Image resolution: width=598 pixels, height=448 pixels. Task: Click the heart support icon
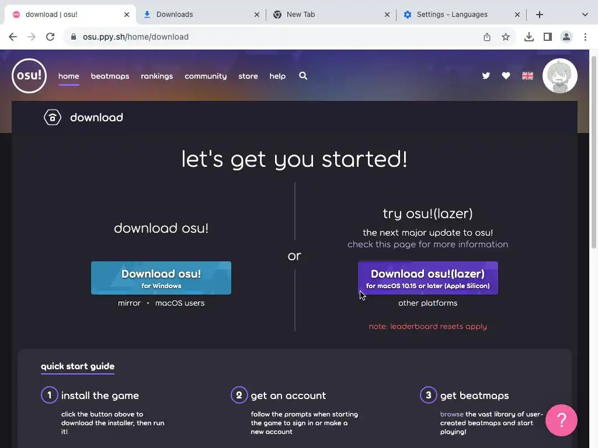point(506,76)
